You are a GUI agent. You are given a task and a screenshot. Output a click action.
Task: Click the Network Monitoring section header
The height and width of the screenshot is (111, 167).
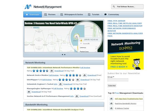click(x=64, y=62)
